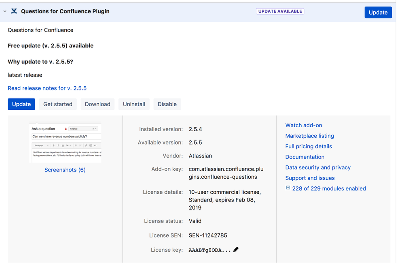
Task: Select the Questions for Confluence description text
Action: [40, 30]
